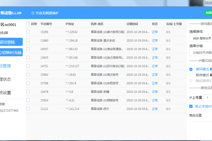The width and height of the screenshot is (212, 141).
Task: Open the 选择分组 dropdown showing 分组[0]
Action: coord(201,53)
